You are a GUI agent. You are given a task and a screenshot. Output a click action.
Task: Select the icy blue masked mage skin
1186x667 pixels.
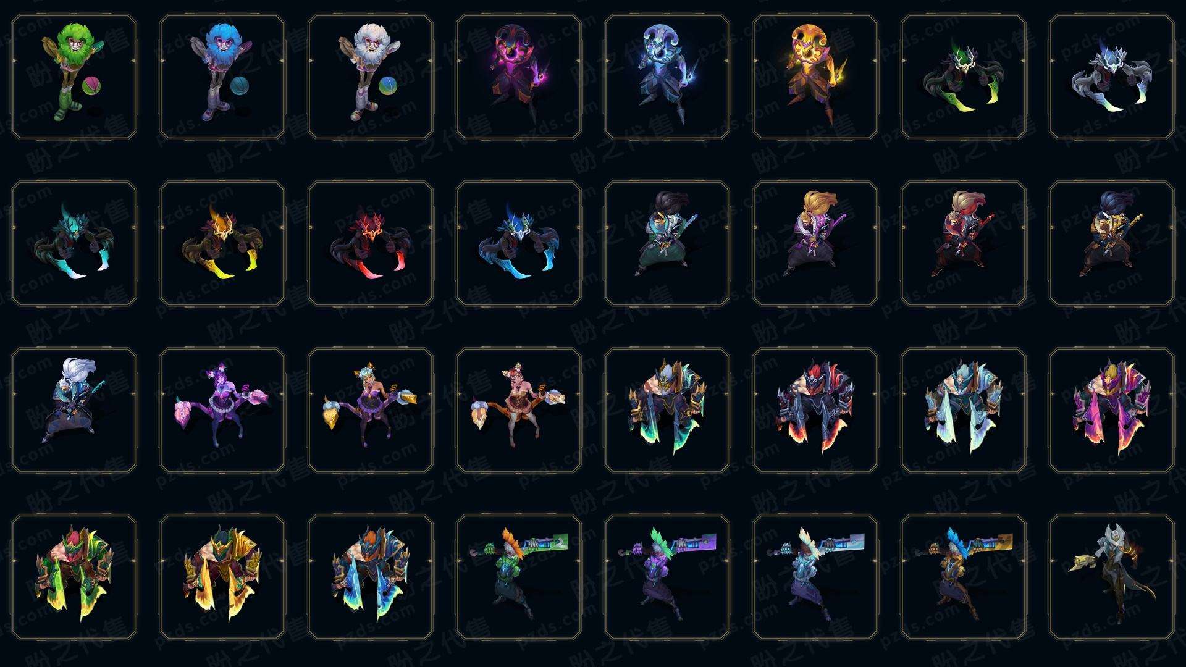pyautogui.click(x=667, y=77)
